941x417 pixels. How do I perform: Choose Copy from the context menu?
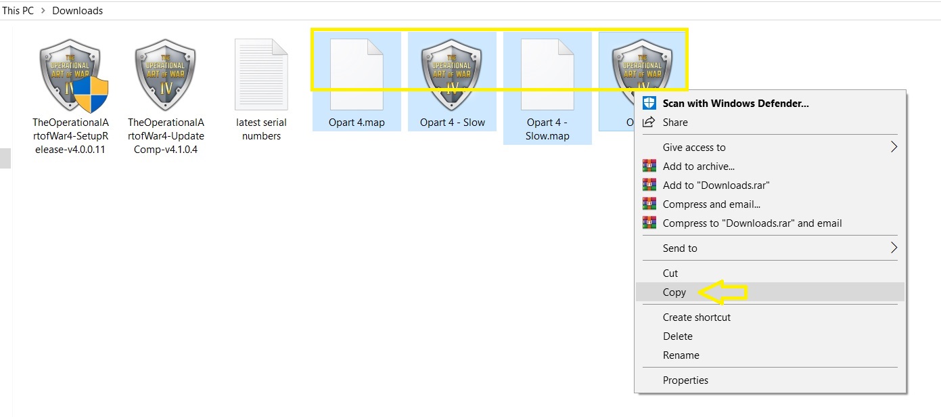coord(770,292)
